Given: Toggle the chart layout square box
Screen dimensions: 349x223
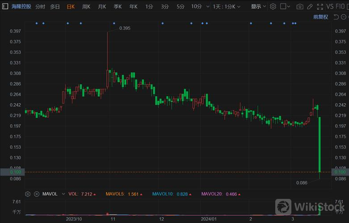Looking at the screenshot, I should coord(282,7).
